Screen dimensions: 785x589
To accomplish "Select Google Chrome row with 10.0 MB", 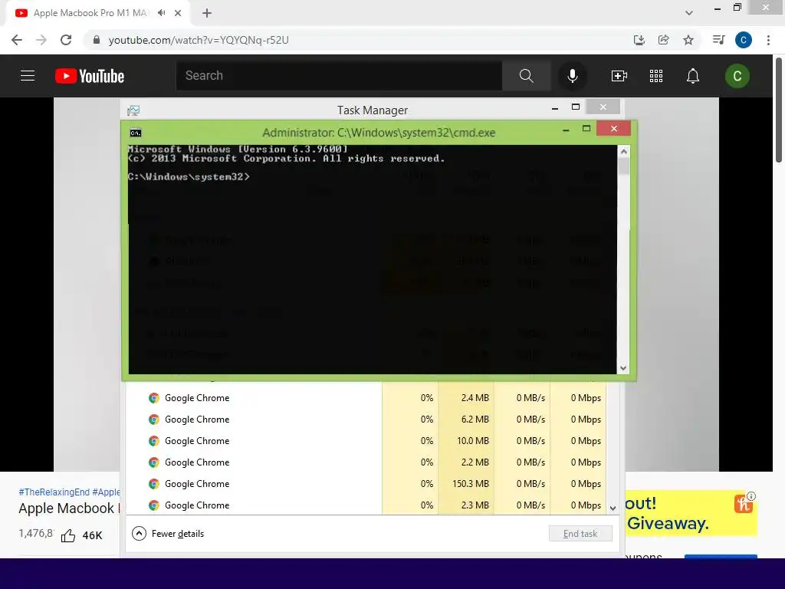I will pos(366,441).
